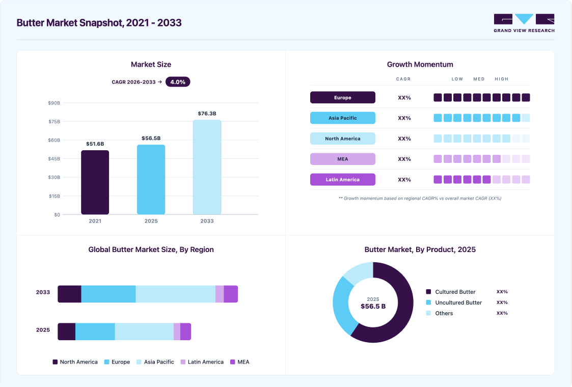Click the Europe region pill
This screenshot has height=387, width=572.
[343, 97]
